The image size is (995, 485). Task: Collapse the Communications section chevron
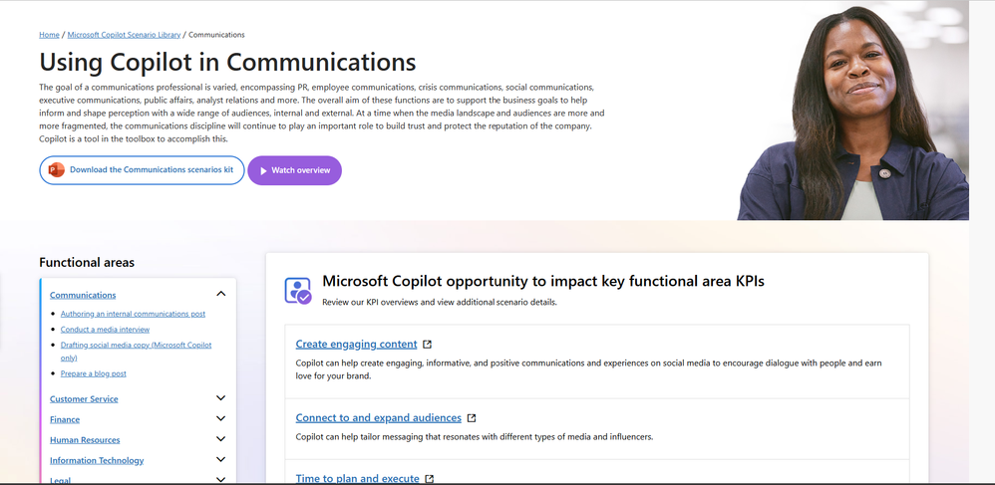(x=220, y=294)
